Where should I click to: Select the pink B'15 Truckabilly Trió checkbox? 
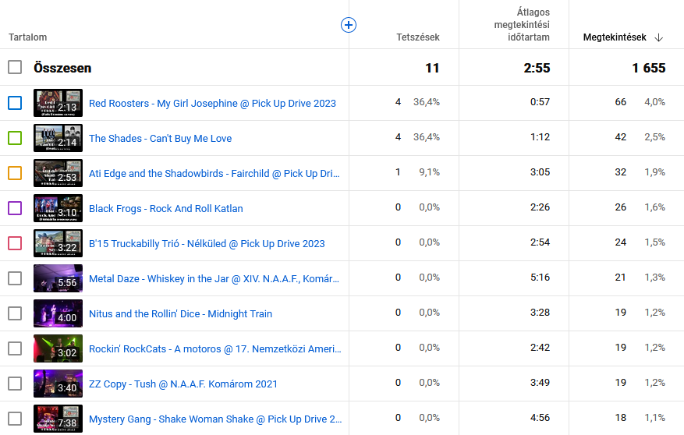click(x=15, y=243)
